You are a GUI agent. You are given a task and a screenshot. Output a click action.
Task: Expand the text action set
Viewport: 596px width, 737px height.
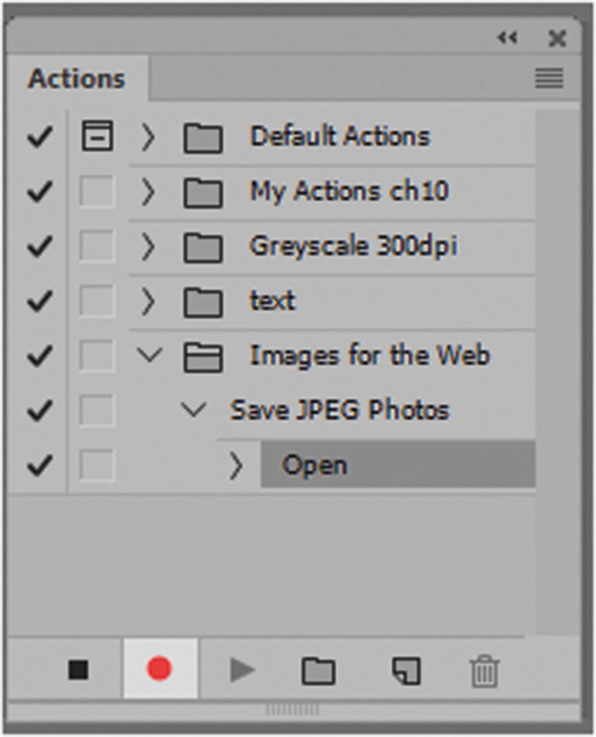[148, 301]
